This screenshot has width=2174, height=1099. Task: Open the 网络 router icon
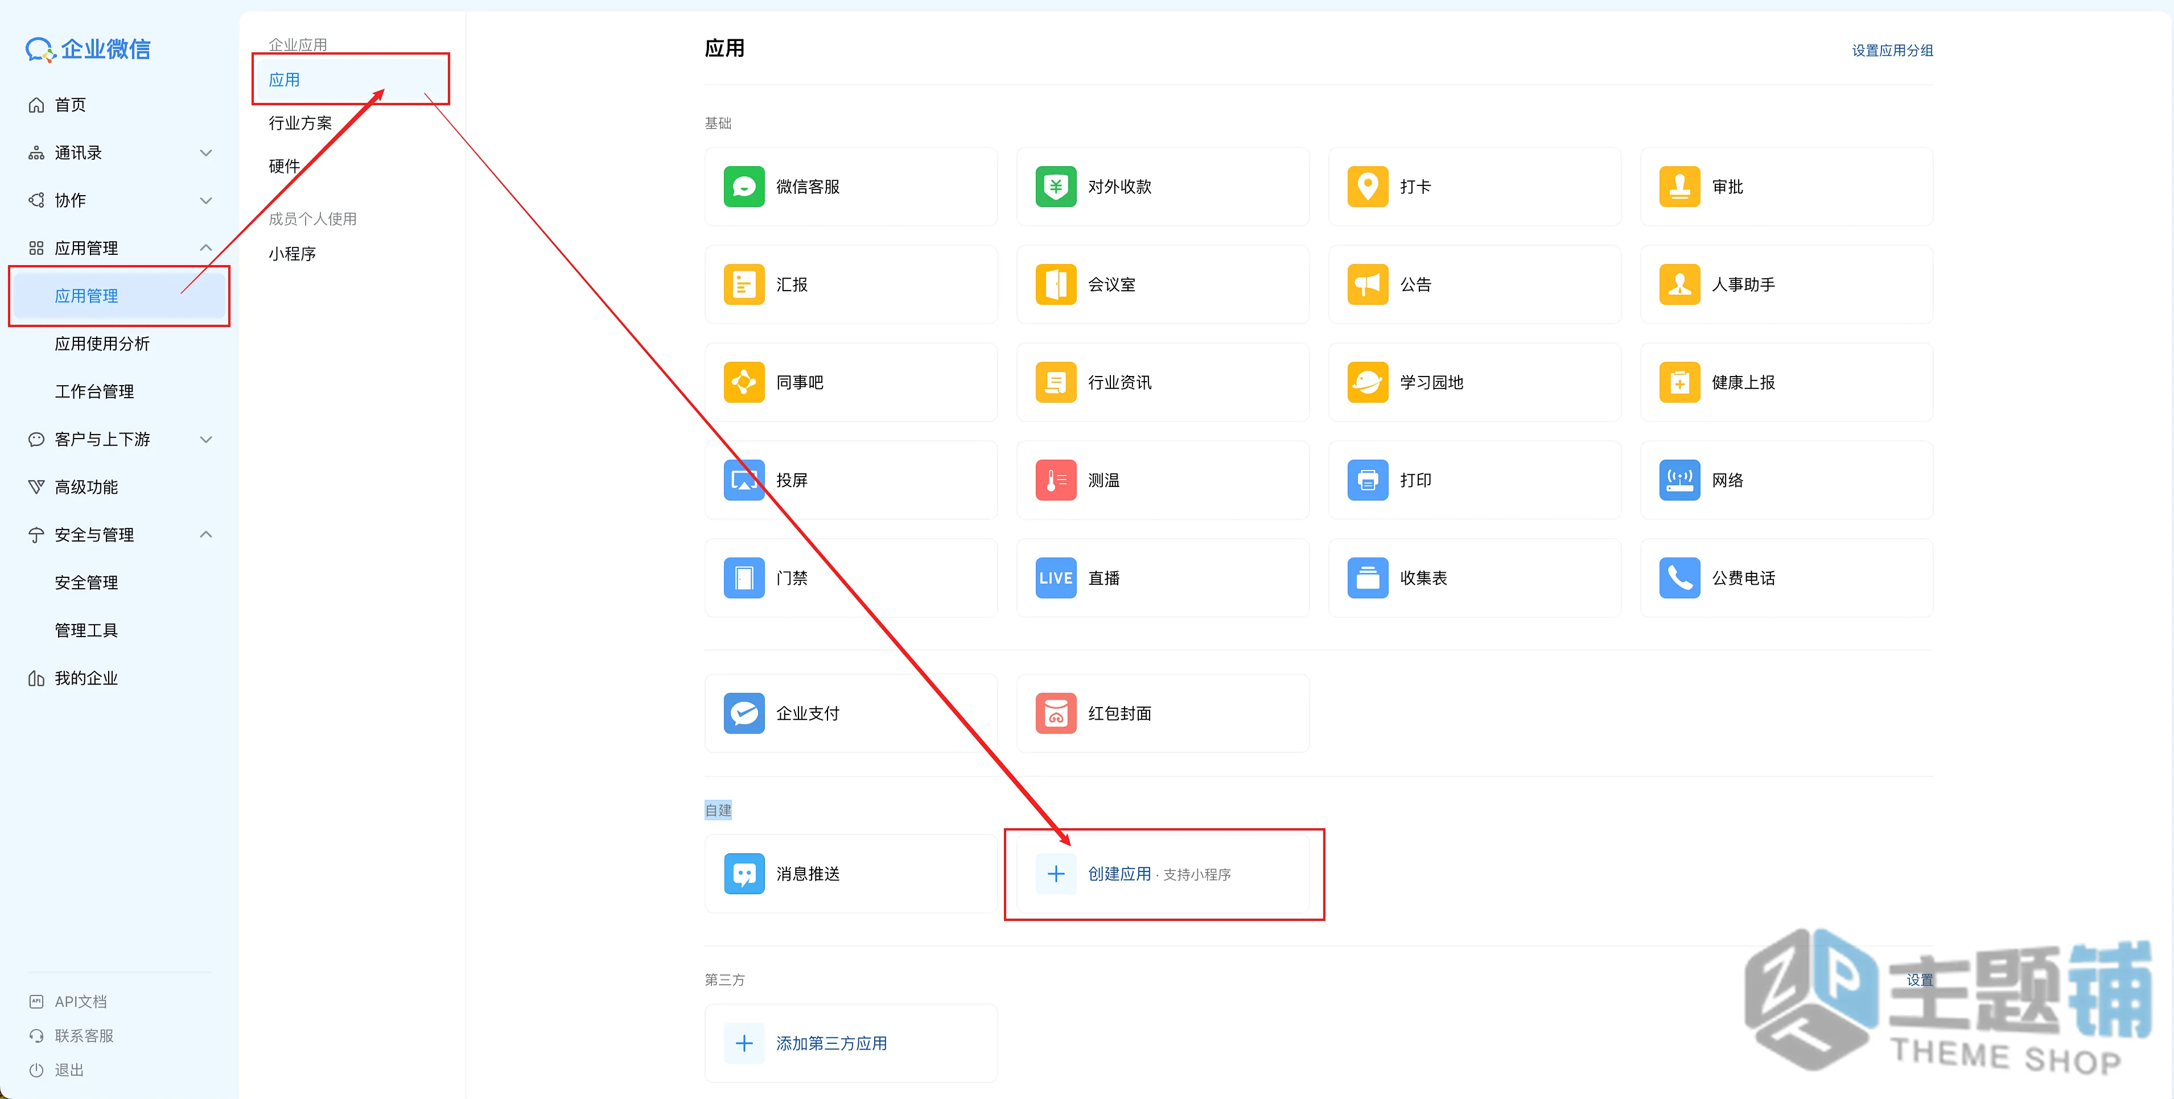click(1679, 480)
